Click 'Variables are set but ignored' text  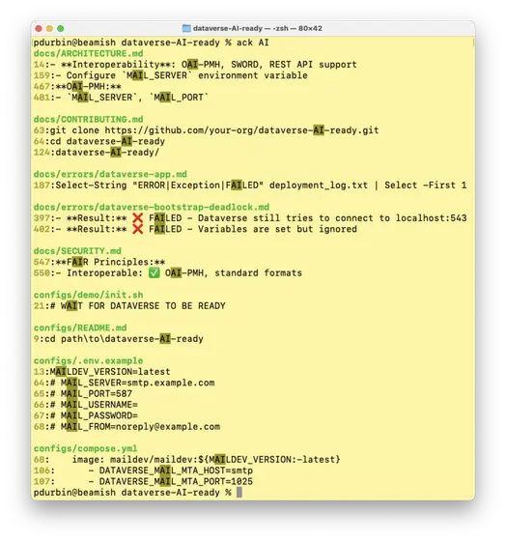pyautogui.click(x=278, y=229)
